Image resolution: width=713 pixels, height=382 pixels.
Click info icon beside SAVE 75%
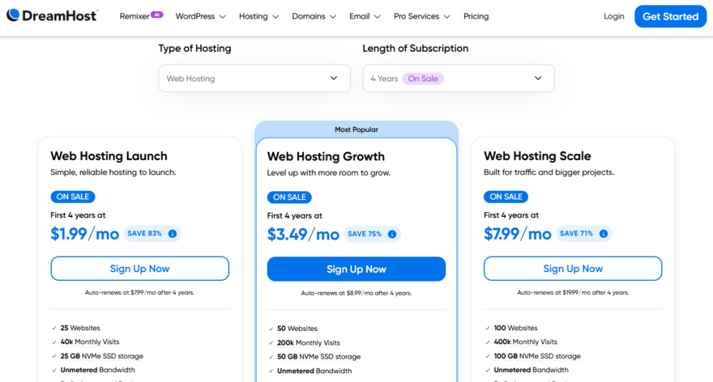392,234
